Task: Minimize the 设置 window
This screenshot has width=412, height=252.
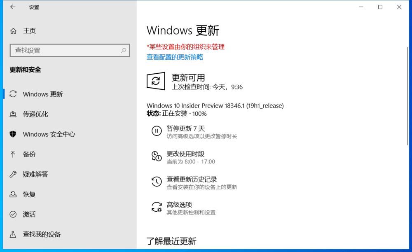Action: [361, 7]
